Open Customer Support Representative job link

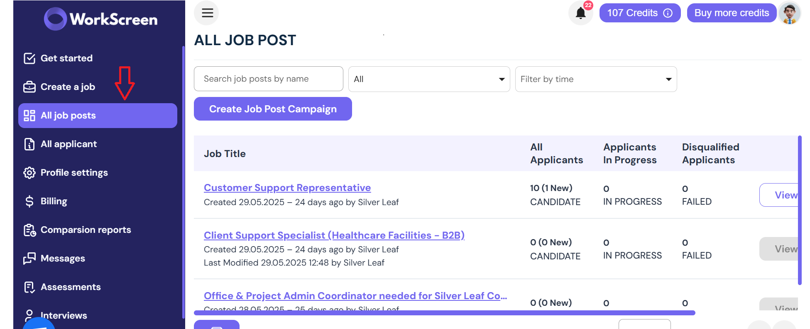coord(287,188)
